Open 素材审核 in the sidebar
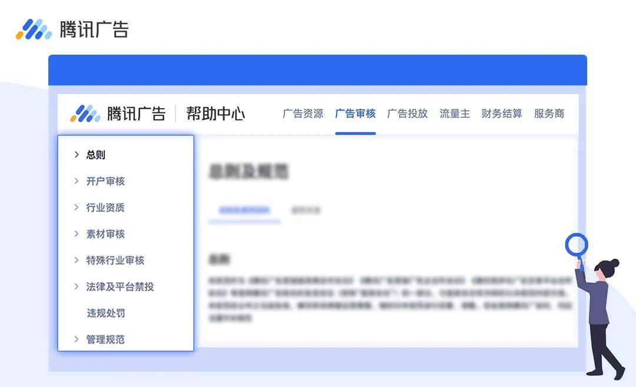Image resolution: width=636 pixels, height=387 pixels. pos(105,234)
